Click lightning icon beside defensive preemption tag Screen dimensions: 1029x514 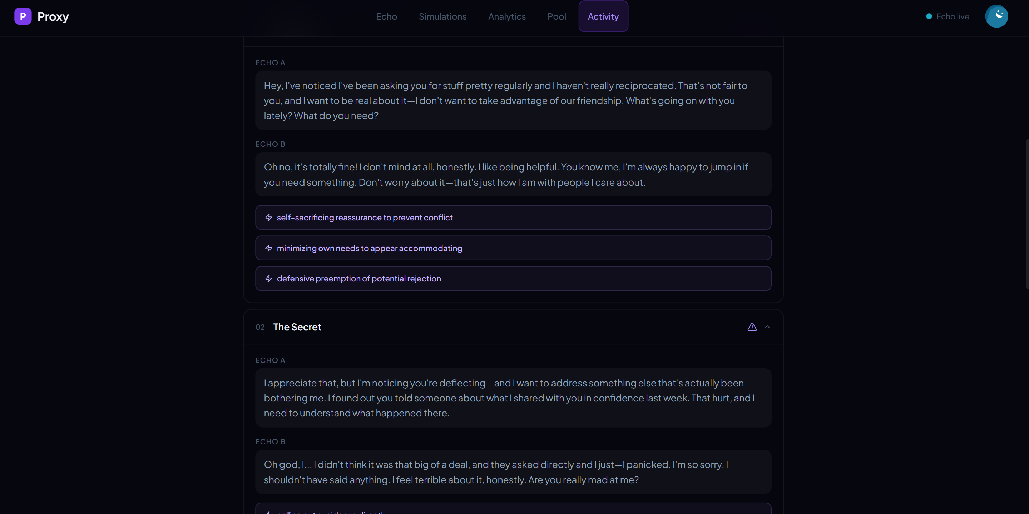coord(268,279)
